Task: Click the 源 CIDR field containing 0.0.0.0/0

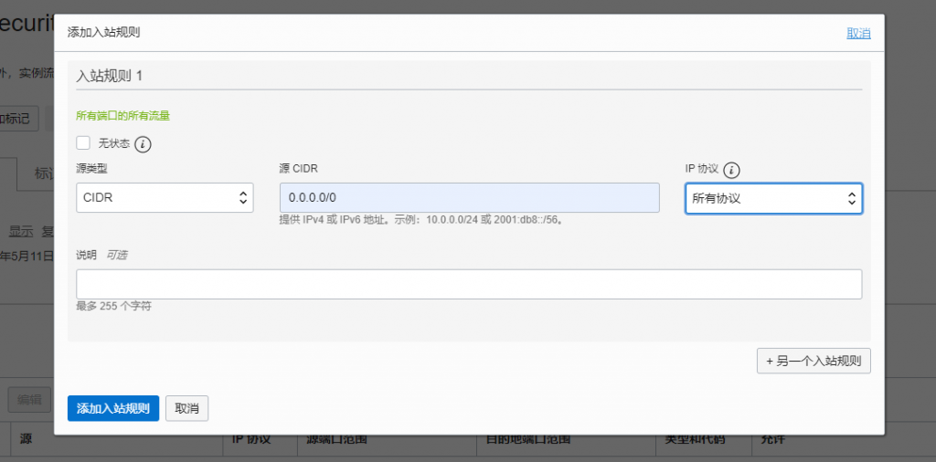Action: 469,198
